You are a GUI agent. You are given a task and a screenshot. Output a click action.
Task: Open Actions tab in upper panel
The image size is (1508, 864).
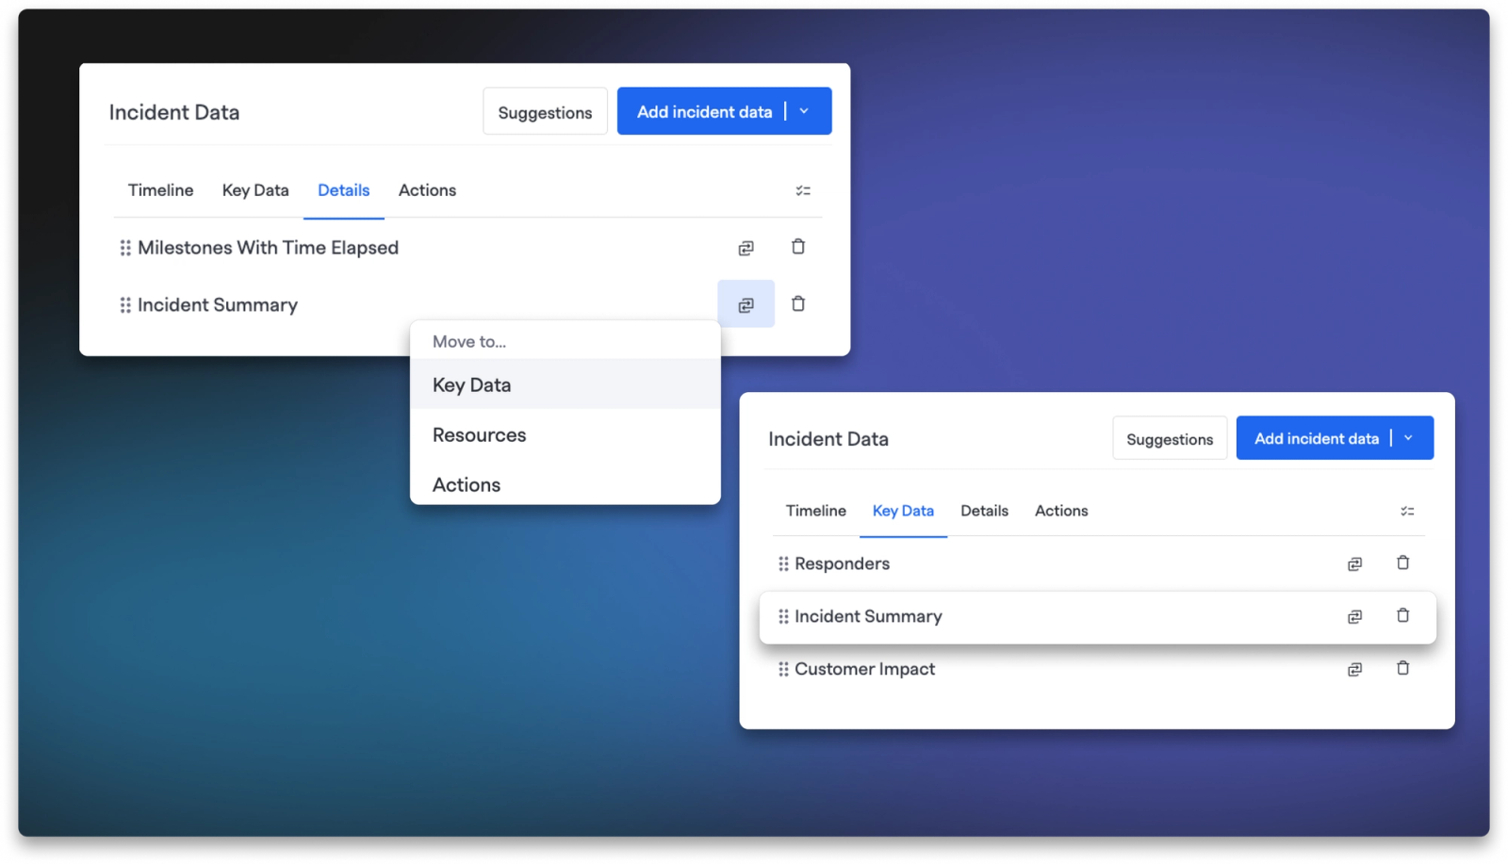click(427, 190)
